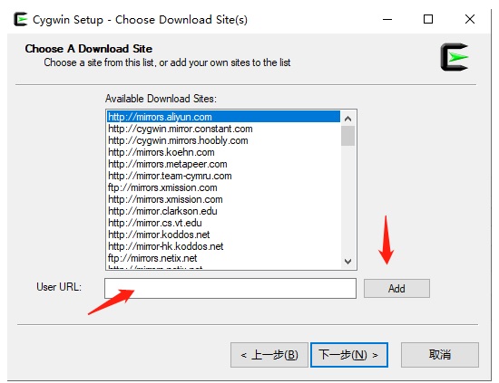The height and width of the screenshot is (383, 499).
Task: Continue with 下一步(N) button
Action: [349, 355]
